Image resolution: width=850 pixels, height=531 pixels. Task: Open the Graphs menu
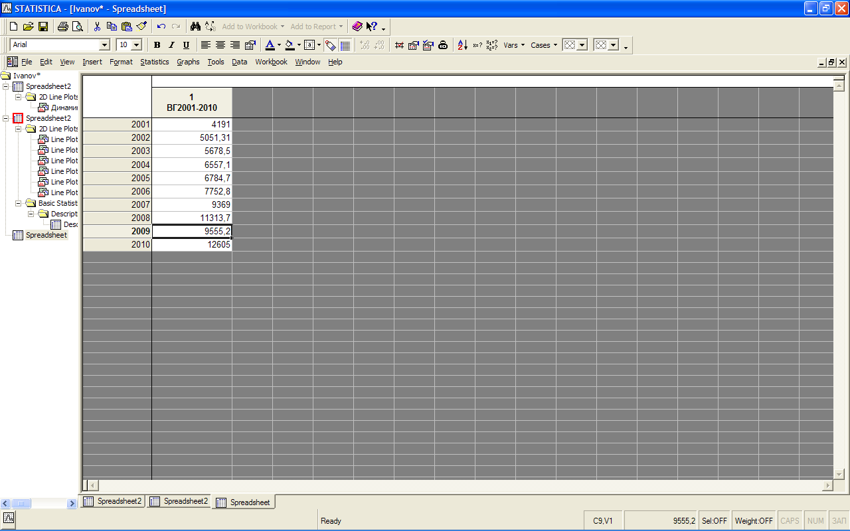click(x=188, y=62)
